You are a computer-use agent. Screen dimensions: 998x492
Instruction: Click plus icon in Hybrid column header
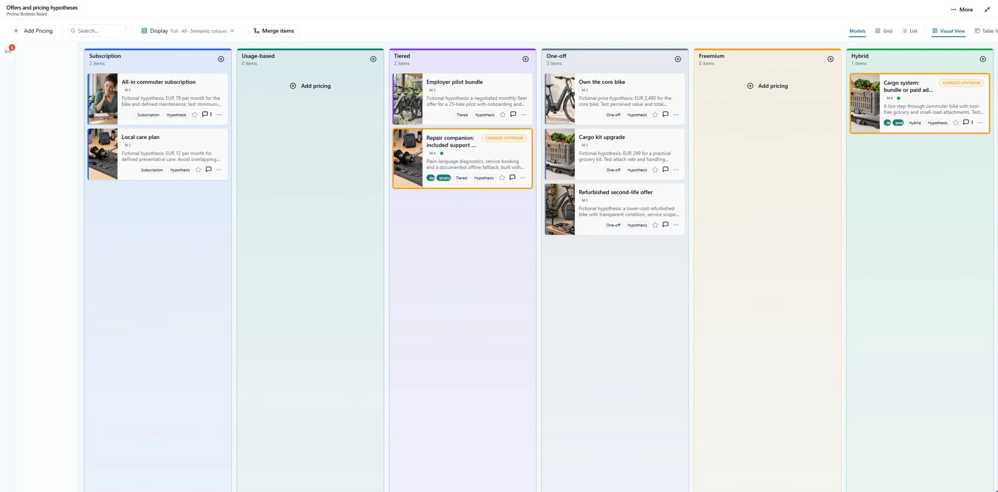(983, 59)
